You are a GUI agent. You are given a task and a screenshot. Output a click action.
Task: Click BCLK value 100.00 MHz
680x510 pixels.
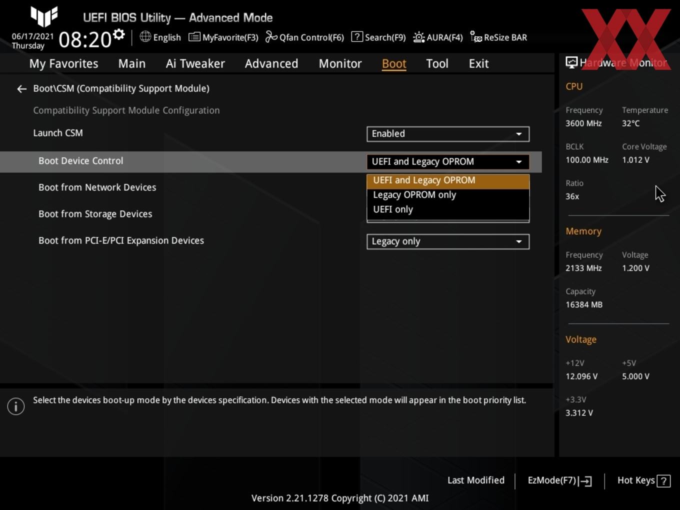pyautogui.click(x=587, y=160)
